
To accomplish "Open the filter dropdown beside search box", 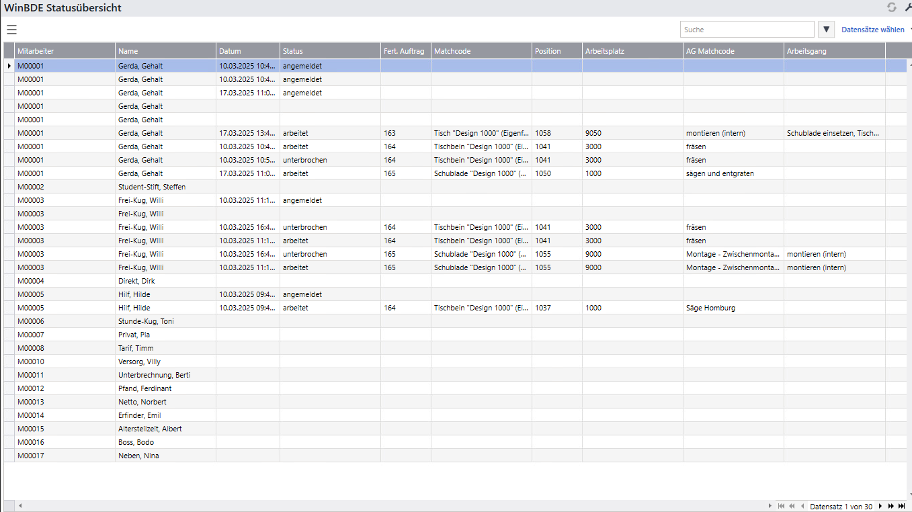I will point(827,30).
